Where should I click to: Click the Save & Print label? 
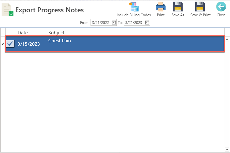click(x=200, y=15)
